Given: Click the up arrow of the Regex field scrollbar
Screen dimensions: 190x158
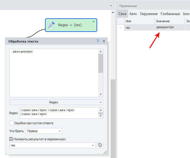Looking at the screenshot, I should (100, 110).
